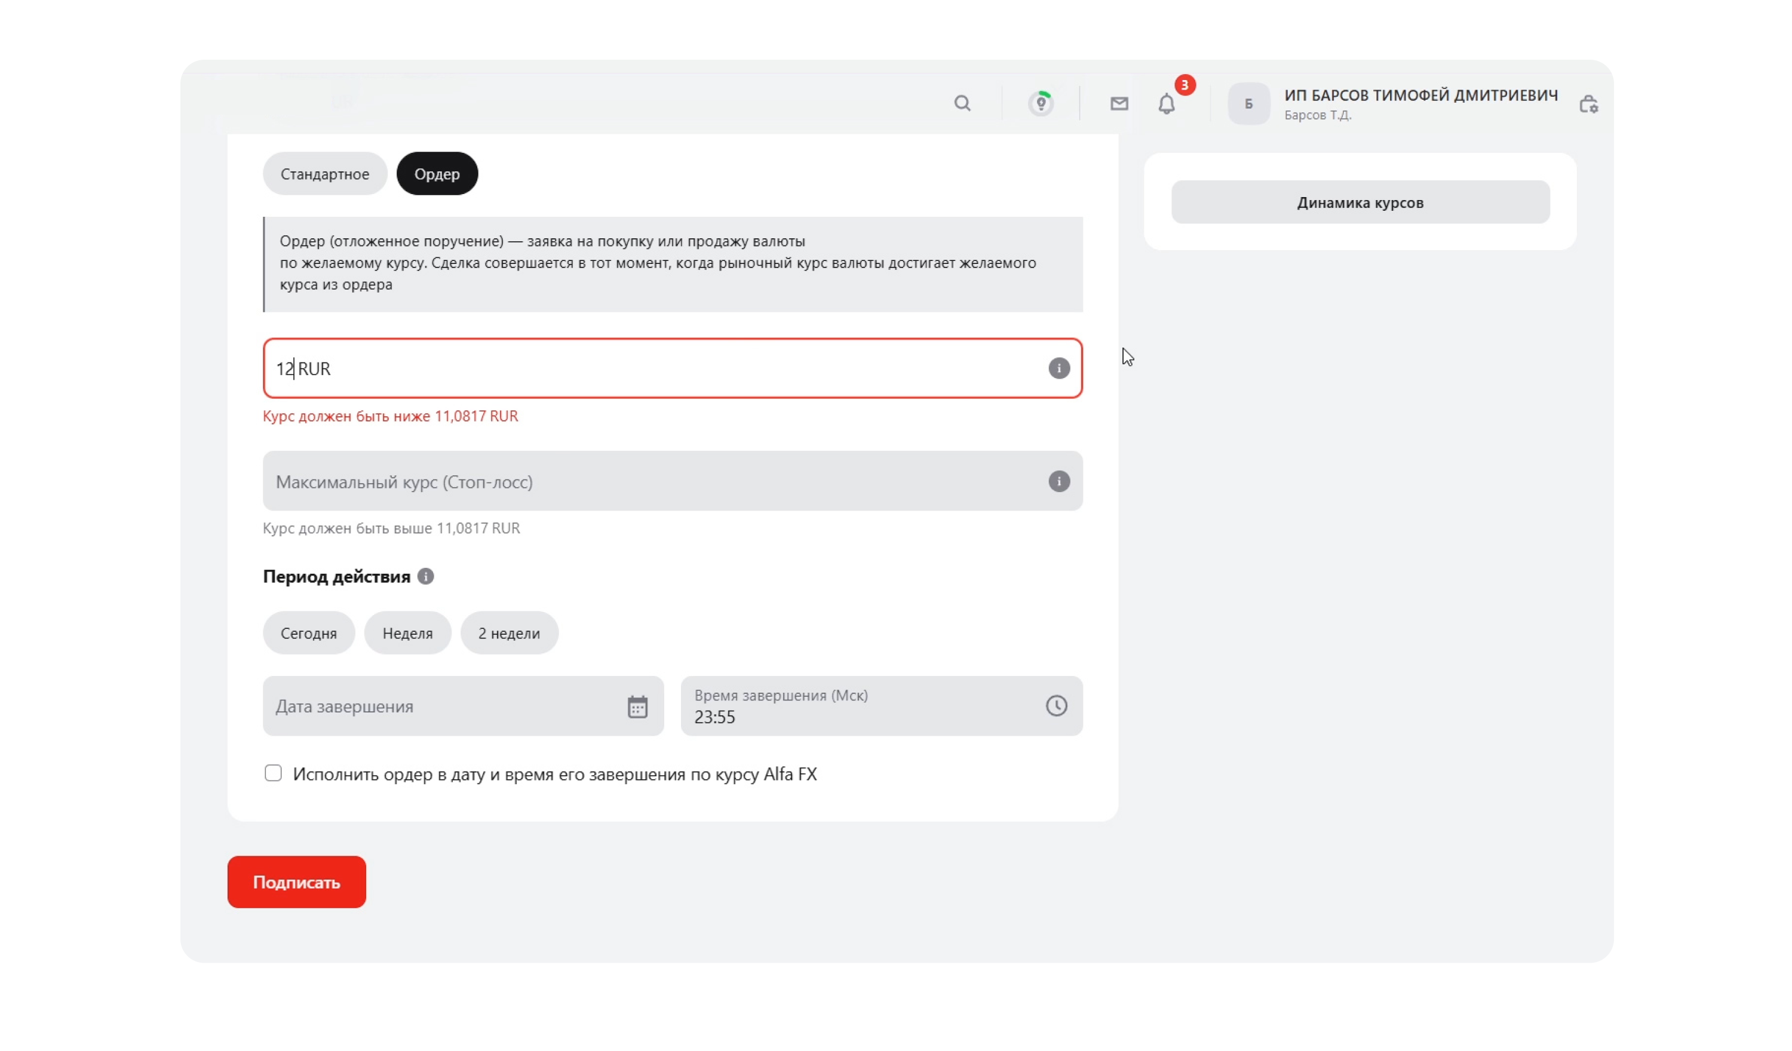
Task: Open notifications bell with 3 badge
Action: [x=1166, y=104]
